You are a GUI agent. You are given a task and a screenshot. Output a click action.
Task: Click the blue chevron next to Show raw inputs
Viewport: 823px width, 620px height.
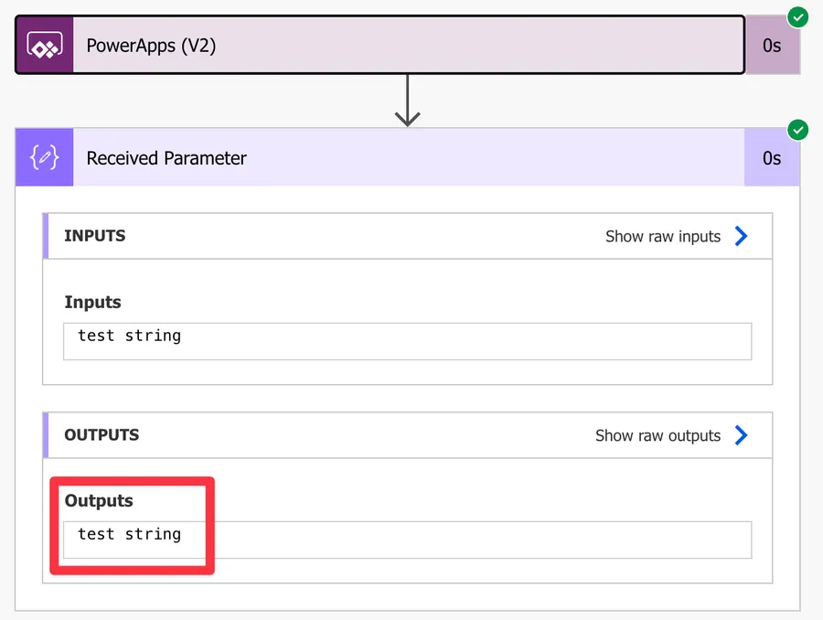tap(743, 236)
